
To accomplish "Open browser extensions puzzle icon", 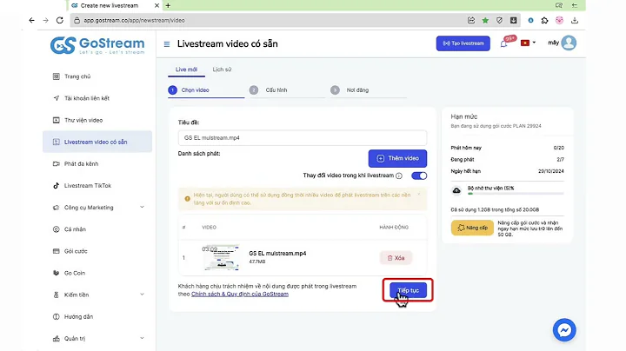I will [544, 20].
